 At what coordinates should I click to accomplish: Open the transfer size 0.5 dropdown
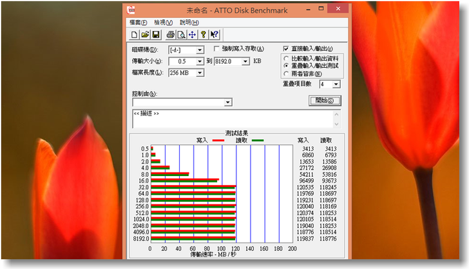(200, 61)
